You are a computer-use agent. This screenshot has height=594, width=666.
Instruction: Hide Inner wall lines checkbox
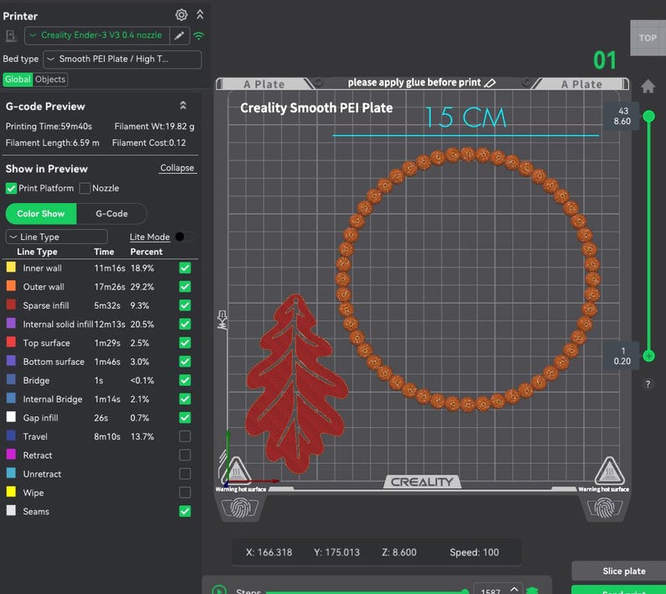(185, 268)
